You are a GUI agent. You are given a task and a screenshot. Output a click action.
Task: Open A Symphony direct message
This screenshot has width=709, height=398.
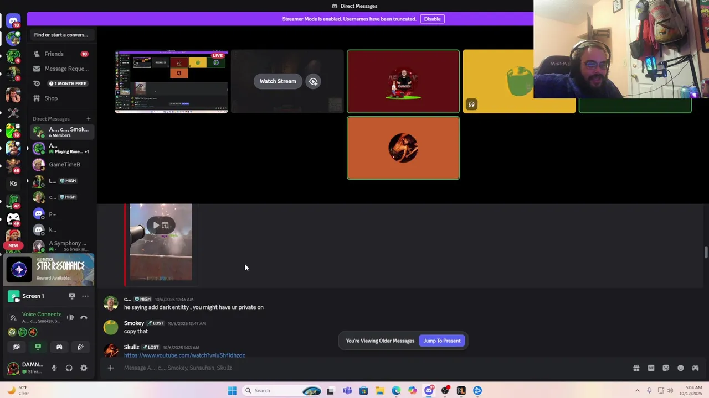coord(61,246)
